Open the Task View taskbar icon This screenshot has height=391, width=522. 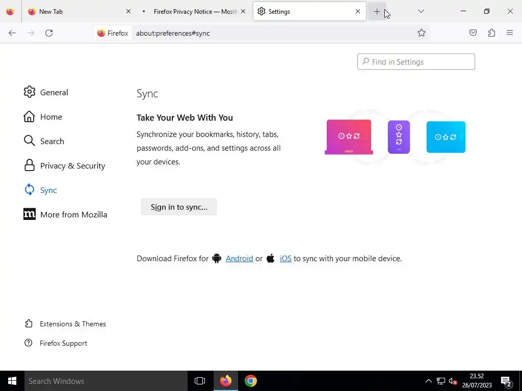point(200,381)
